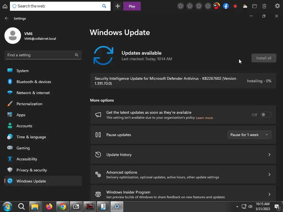
Task: Click the taskbar clock showing 10:15 AM
Action: 263,206
